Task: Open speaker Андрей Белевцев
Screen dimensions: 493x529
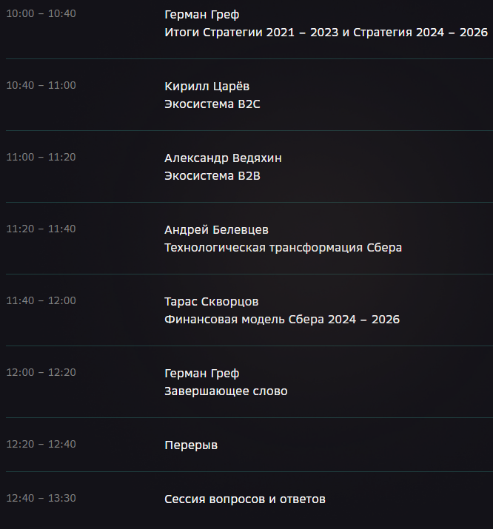Action: pos(216,230)
